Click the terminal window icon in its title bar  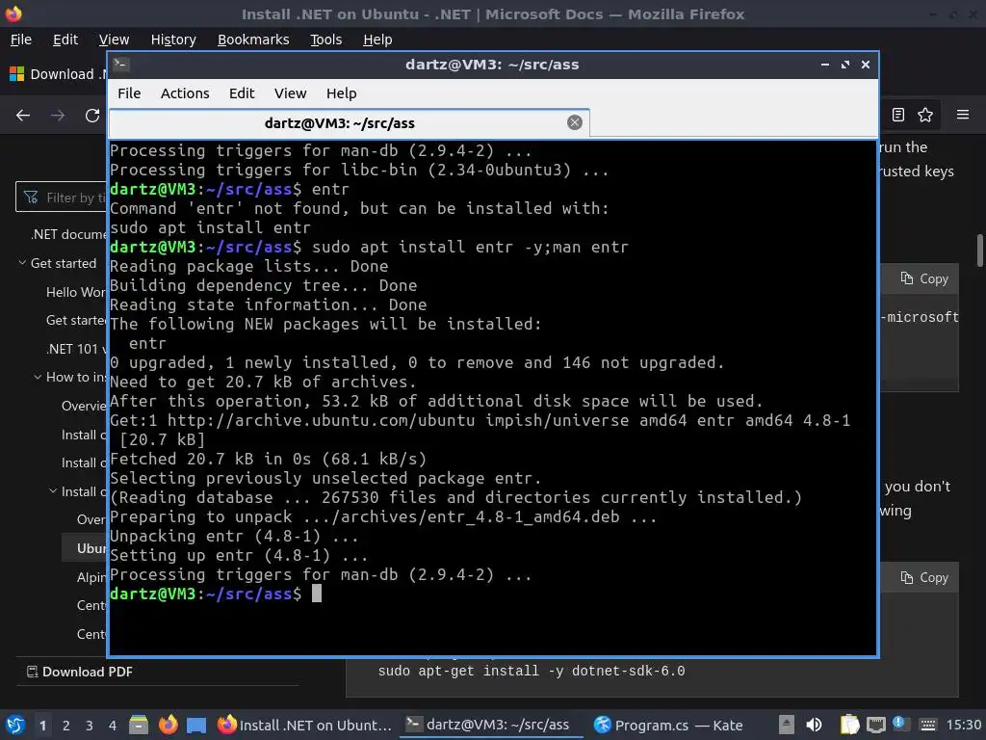(120, 64)
